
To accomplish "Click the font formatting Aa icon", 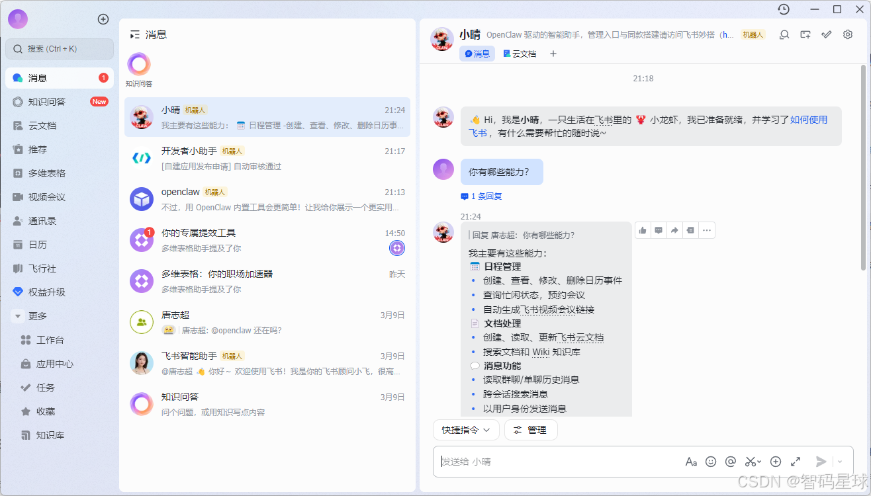I will 691,462.
